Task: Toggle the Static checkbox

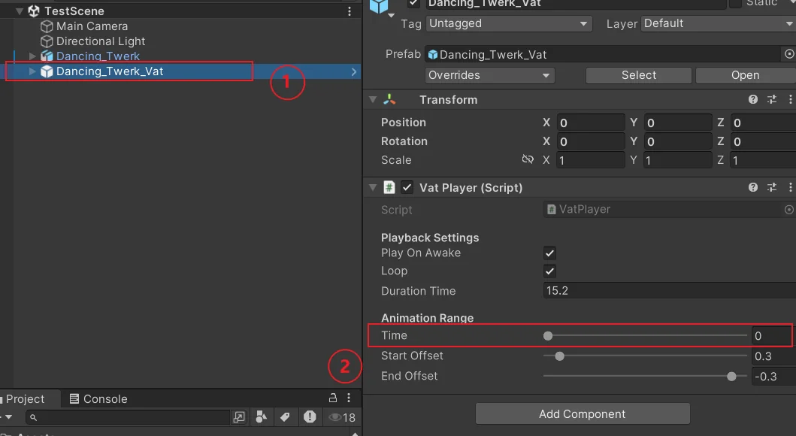Action: pyautogui.click(x=735, y=3)
